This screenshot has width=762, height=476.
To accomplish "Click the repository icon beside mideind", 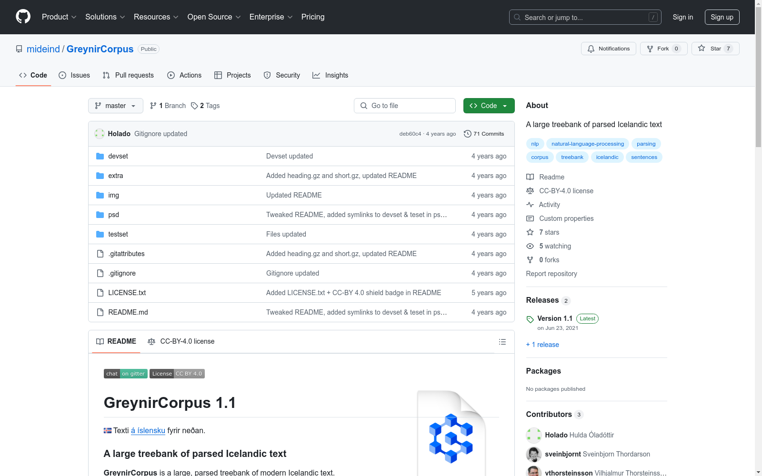I will pos(19,49).
